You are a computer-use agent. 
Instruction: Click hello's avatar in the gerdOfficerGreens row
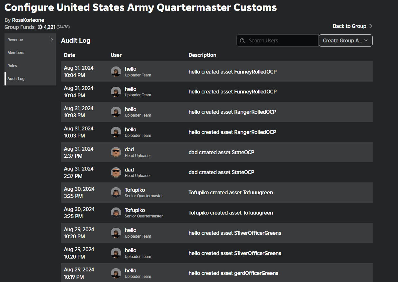pos(116,273)
